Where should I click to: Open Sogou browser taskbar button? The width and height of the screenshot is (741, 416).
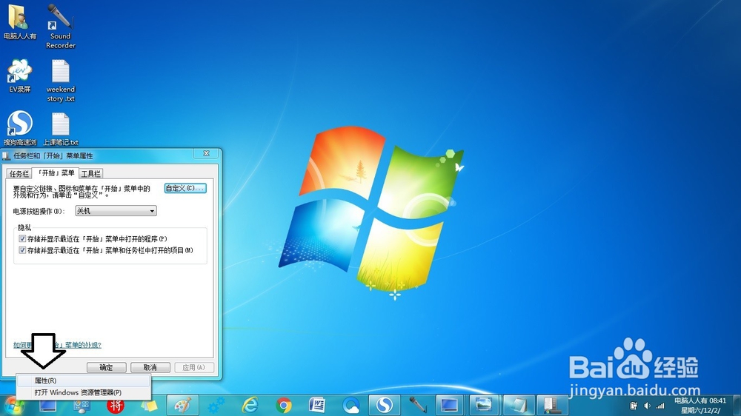[385, 405]
